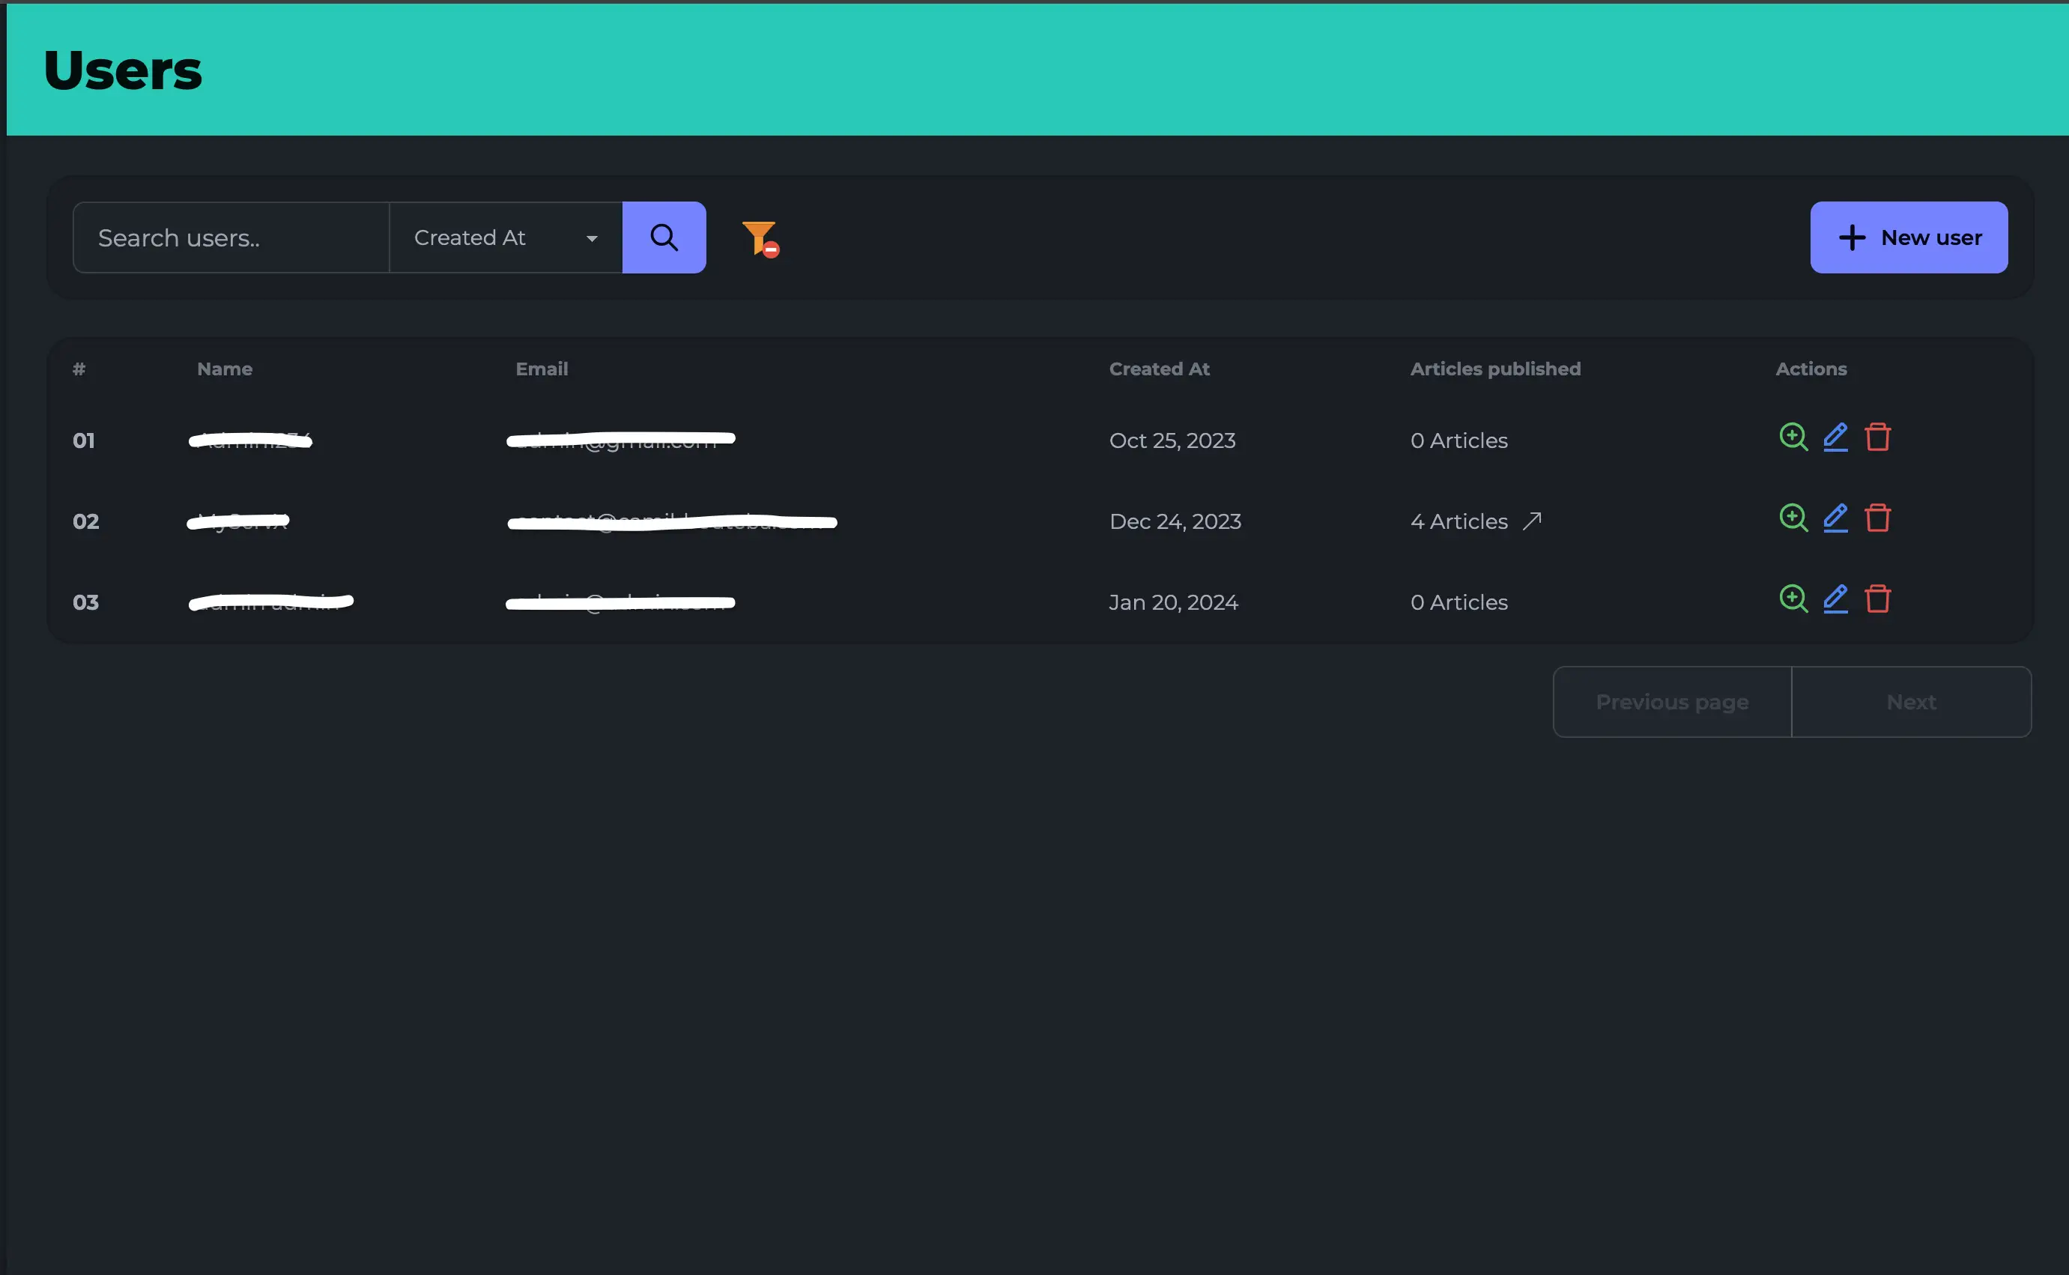This screenshot has width=2069, height=1275.
Task: Delete user 01 with the trash icon
Action: [x=1878, y=437]
